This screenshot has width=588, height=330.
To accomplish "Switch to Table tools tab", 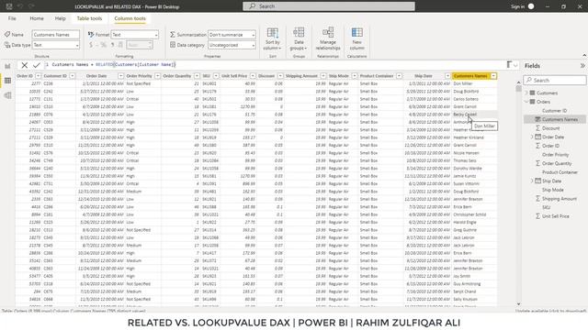I will click(89, 18).
